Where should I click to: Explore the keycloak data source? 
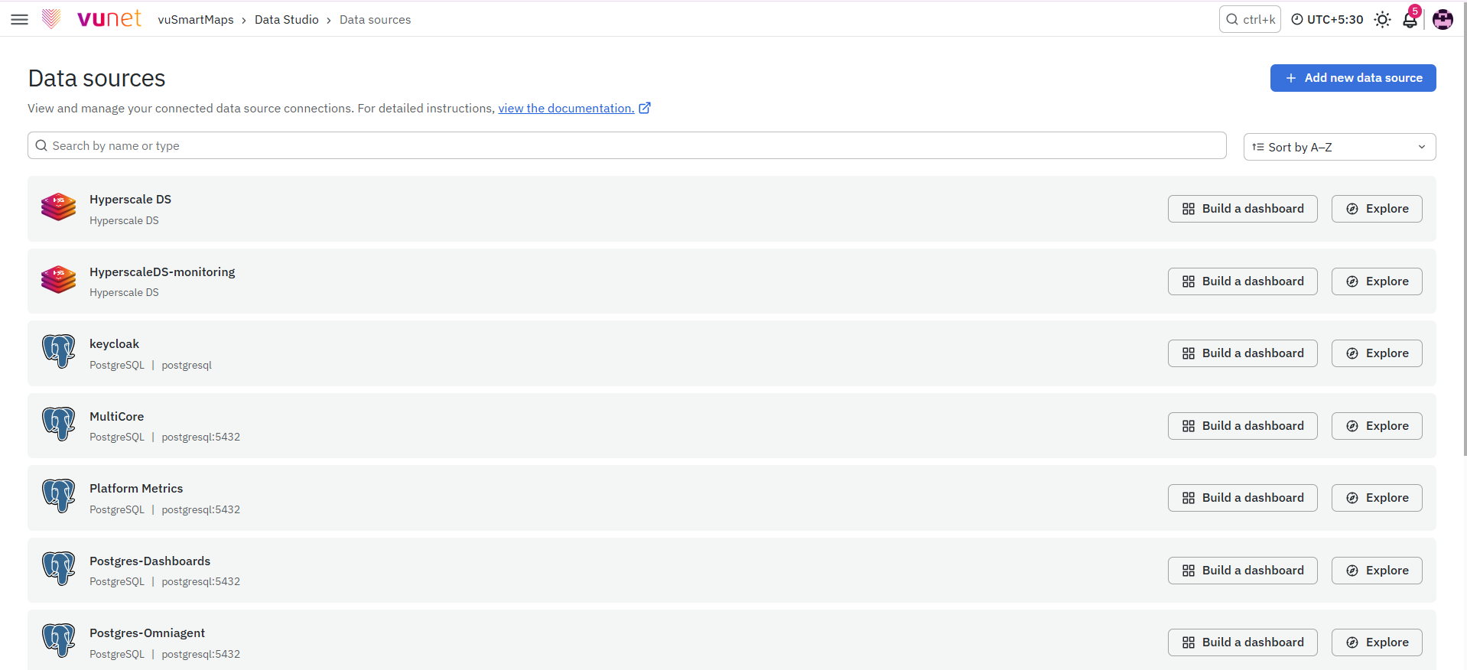1377,353
